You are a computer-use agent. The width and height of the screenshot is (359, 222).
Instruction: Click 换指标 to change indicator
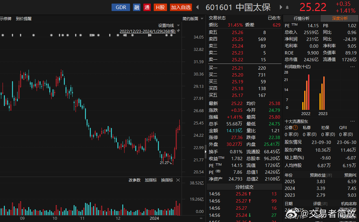coord(167,180)
